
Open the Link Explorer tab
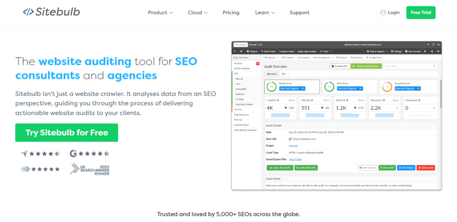(303, 58)
